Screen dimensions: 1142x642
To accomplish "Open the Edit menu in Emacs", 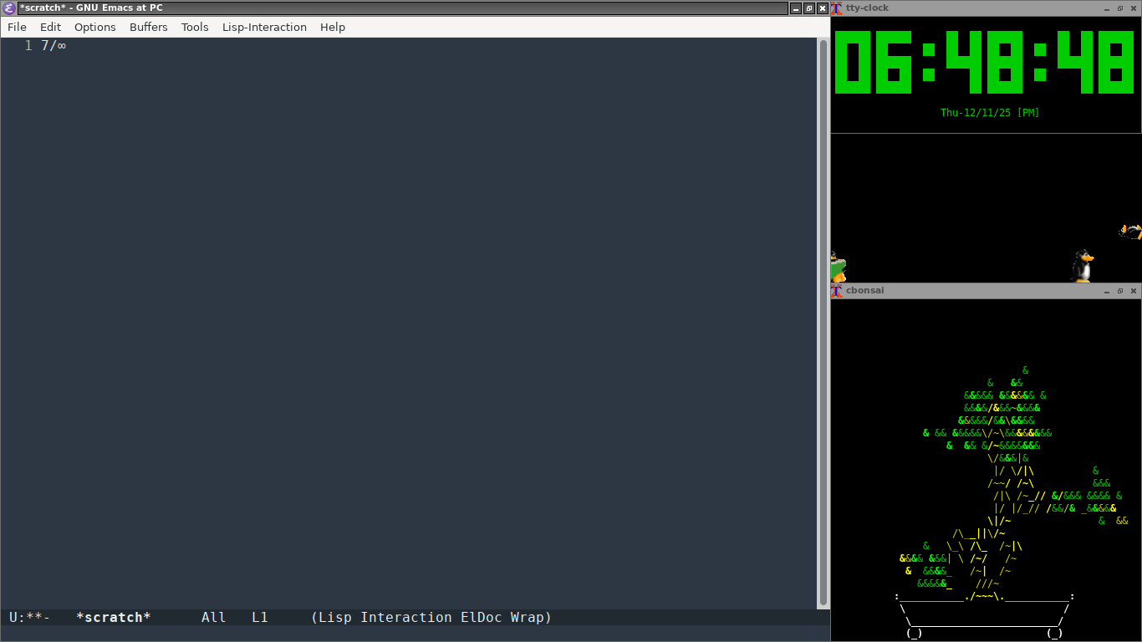I will point(50,27).
